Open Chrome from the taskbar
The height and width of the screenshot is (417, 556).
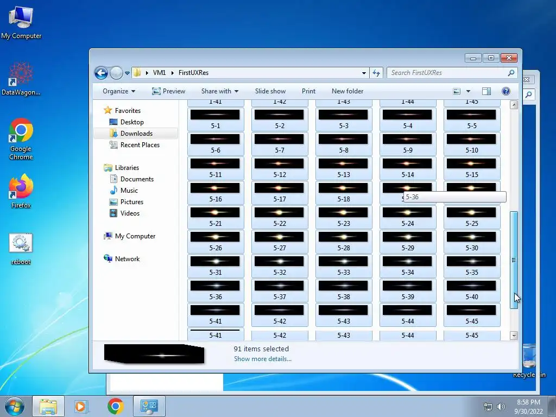tap(116, 406)
